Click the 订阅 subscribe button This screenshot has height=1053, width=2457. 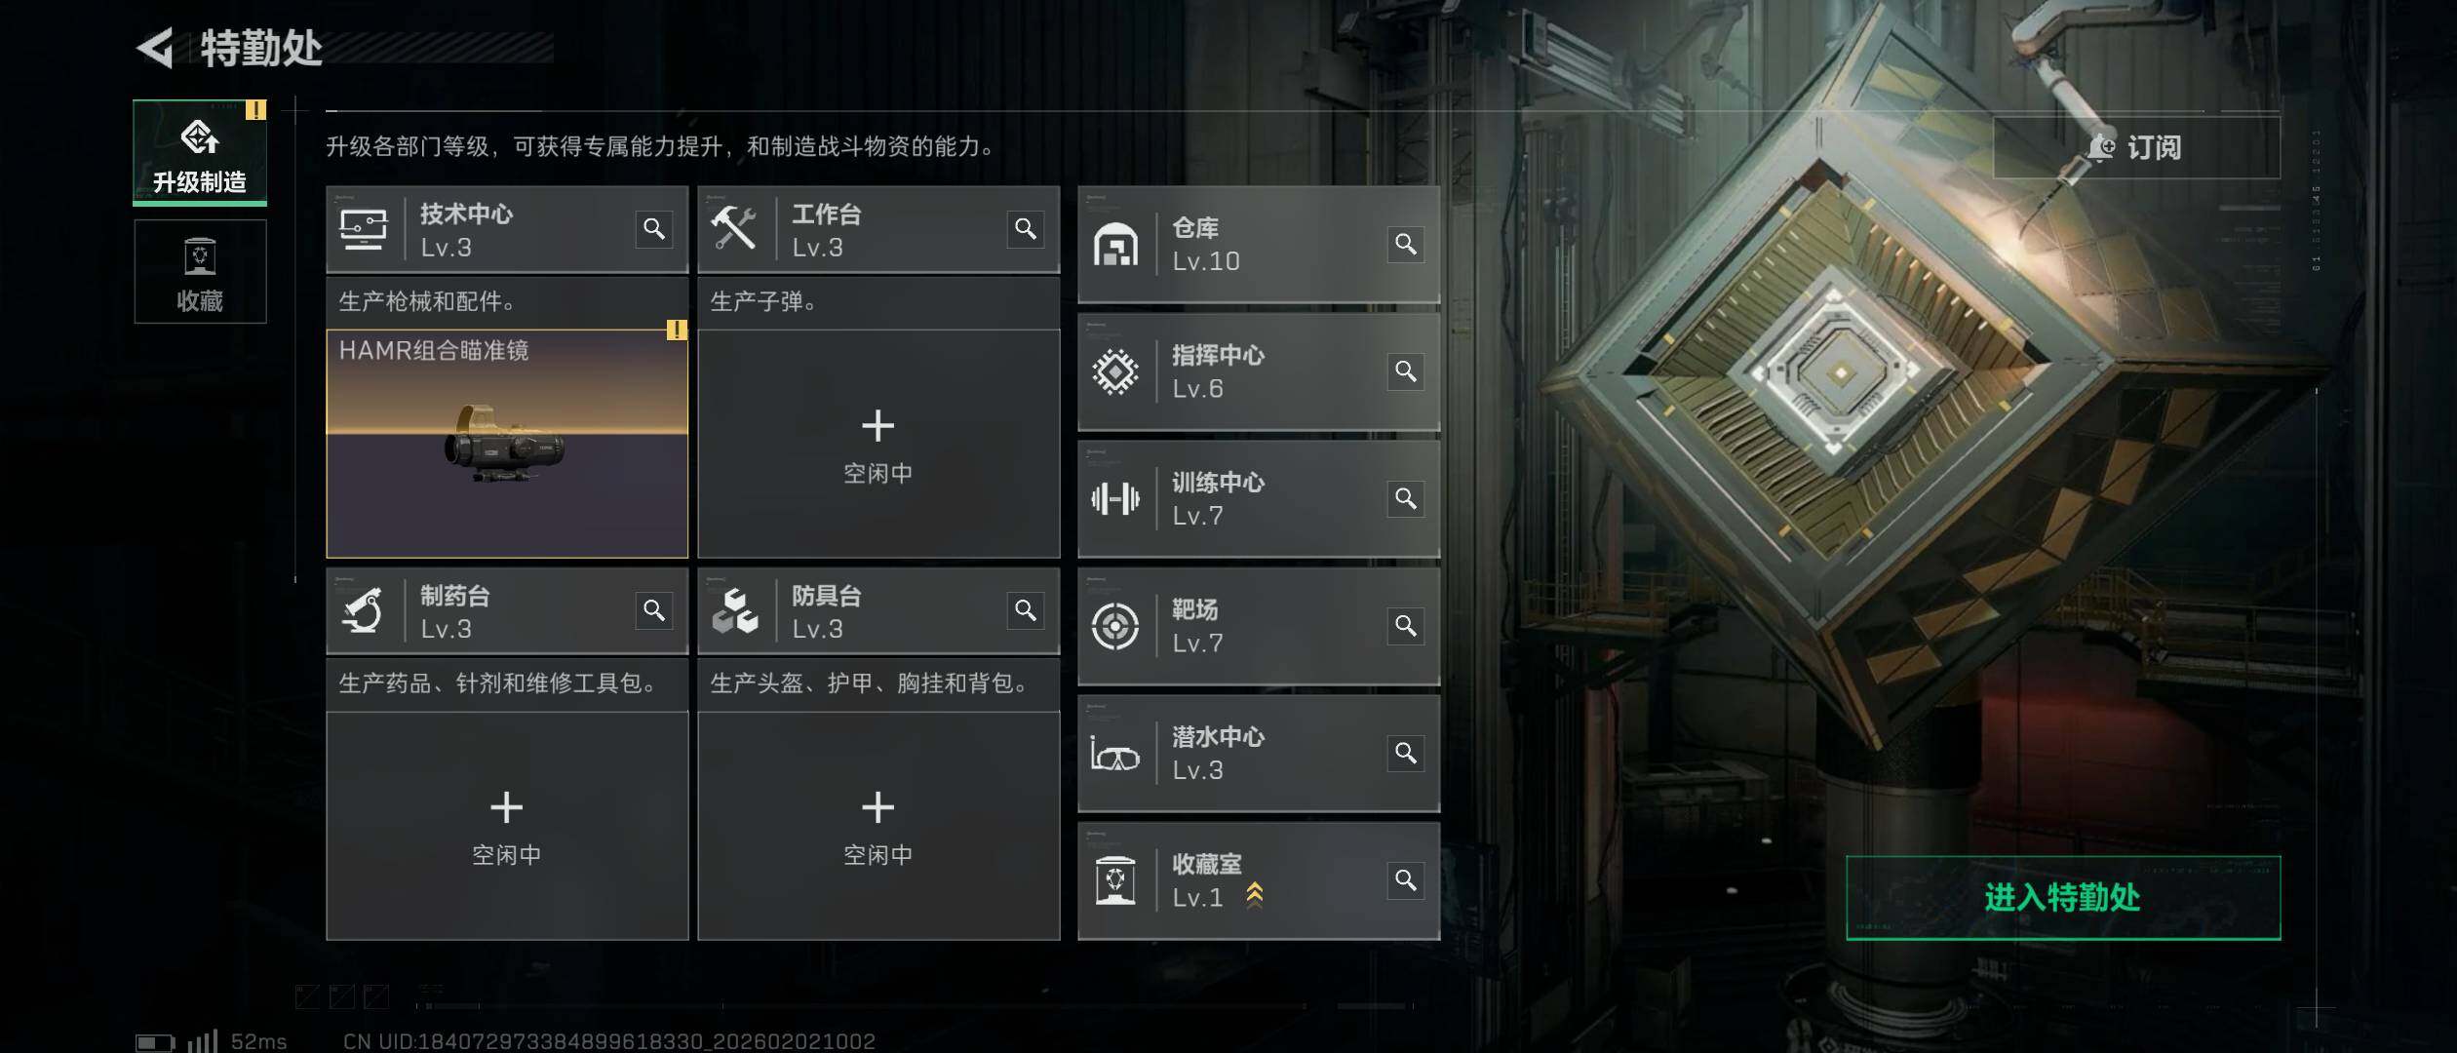(2136, 147)
